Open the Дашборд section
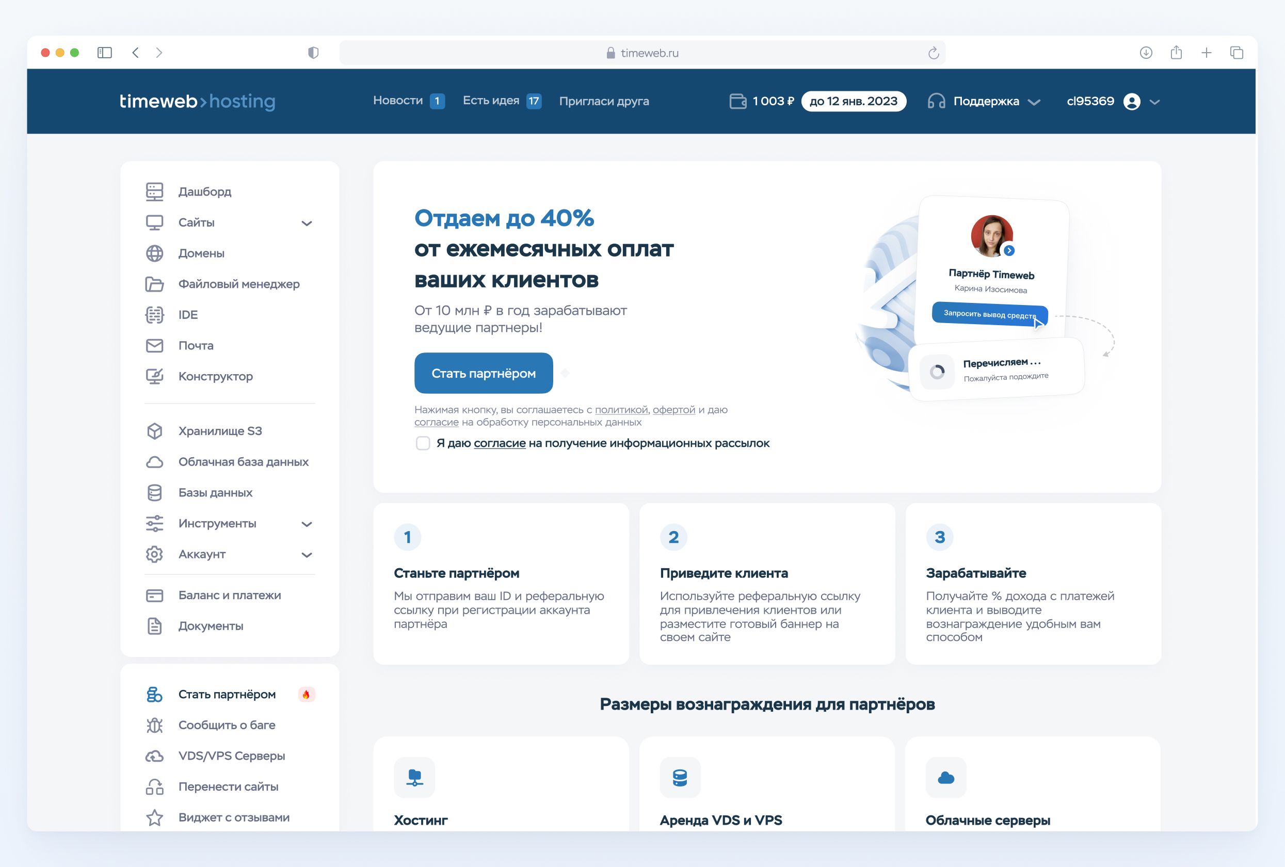Image resolution: width=1285 pixels, height=867 pixels. [x=204, y=191]
